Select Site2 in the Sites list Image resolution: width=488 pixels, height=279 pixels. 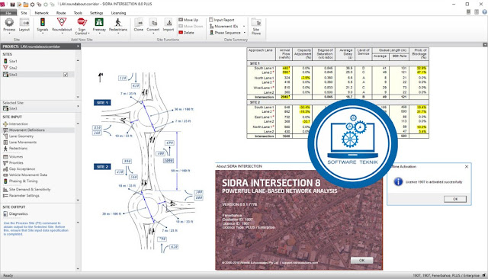coord(10,68)
